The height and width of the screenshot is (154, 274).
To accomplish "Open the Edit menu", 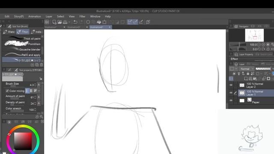I will pos(7,16).
